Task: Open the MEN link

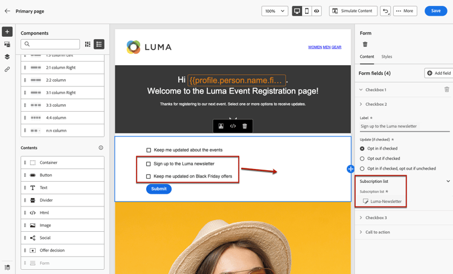Action: 327,47
